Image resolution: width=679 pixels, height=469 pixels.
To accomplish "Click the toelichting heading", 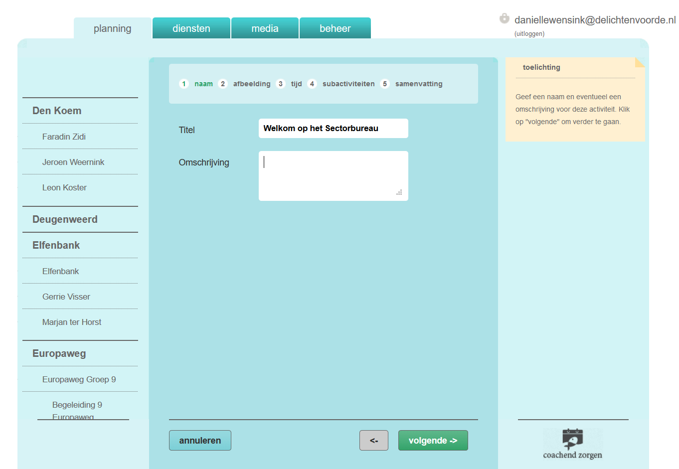I will tap(541, 67).
